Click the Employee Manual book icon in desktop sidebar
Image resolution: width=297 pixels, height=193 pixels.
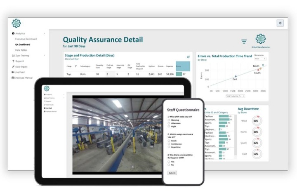pos(13,78)
